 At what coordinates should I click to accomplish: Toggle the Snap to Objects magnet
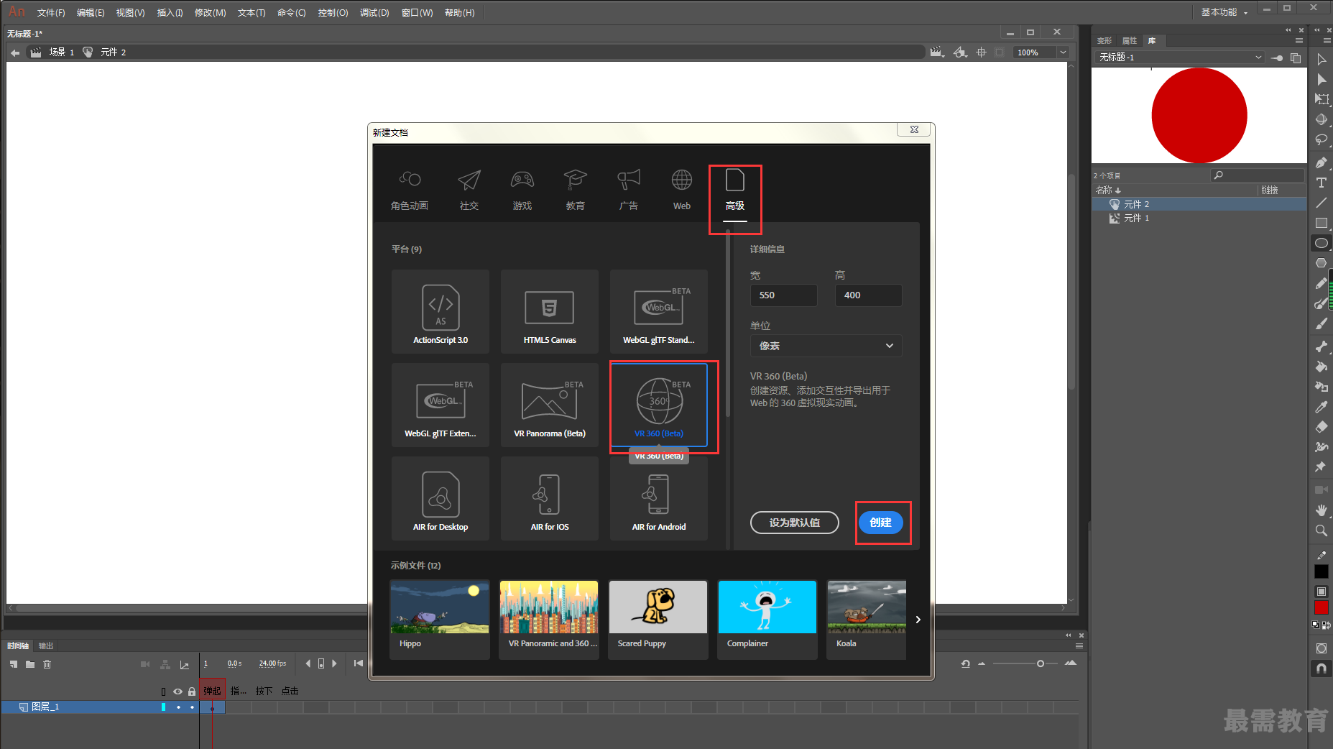(x=1321, y=668)
